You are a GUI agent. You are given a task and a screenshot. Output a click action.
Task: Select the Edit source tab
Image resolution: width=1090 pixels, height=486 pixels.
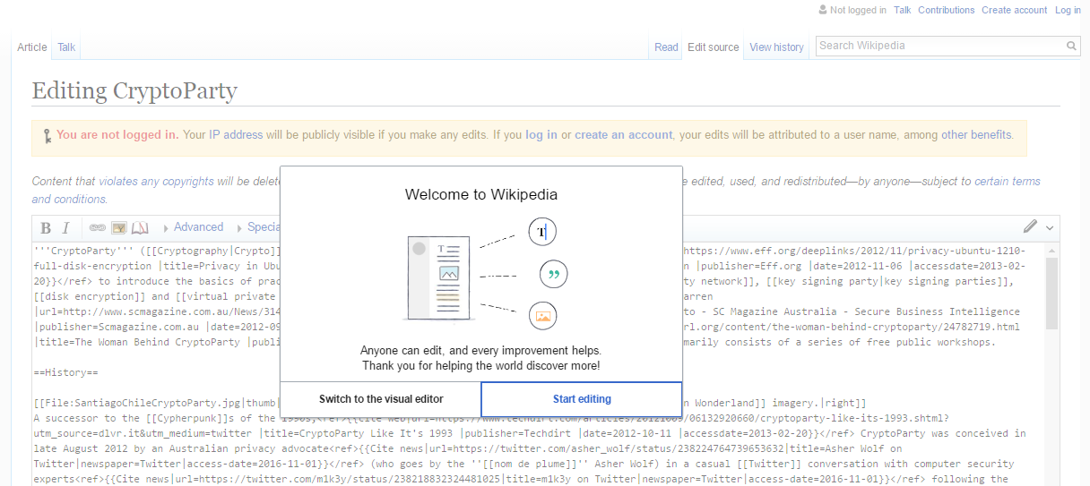click(714, 47)
